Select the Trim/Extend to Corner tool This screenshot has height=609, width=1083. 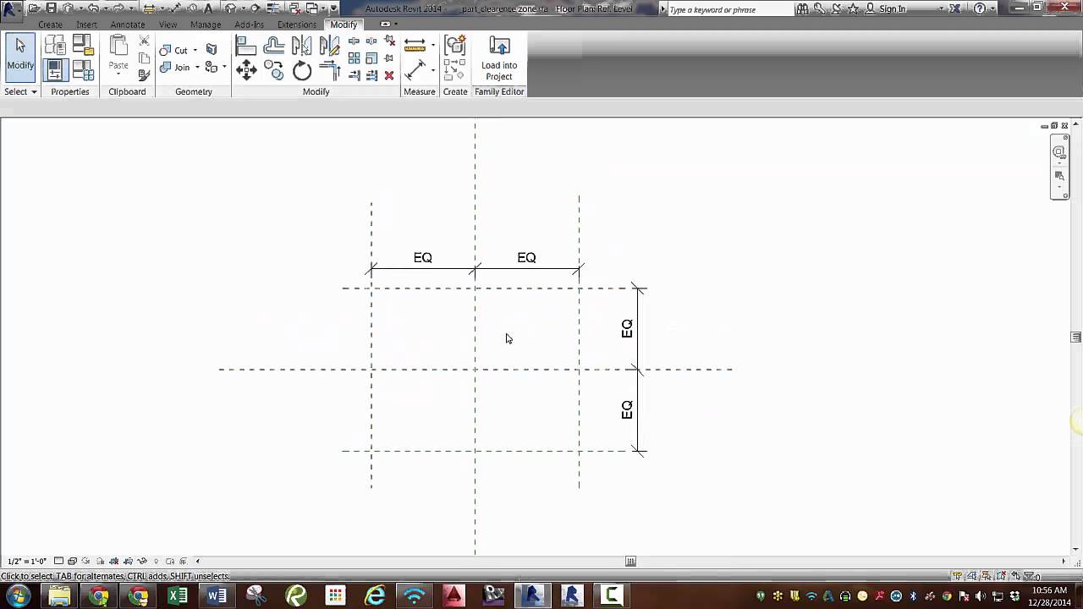pos(330,70)
